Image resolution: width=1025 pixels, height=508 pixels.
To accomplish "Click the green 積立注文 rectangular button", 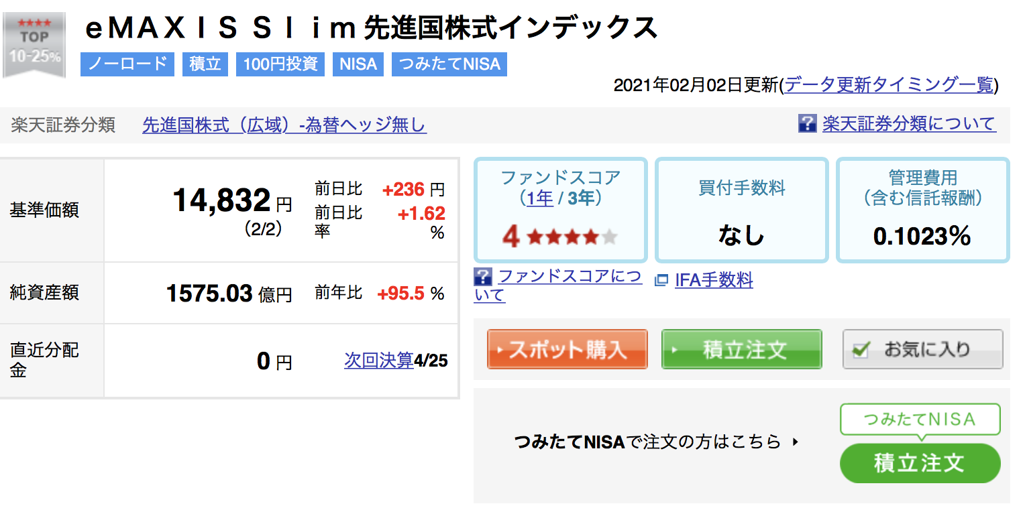I will (742, 349).
